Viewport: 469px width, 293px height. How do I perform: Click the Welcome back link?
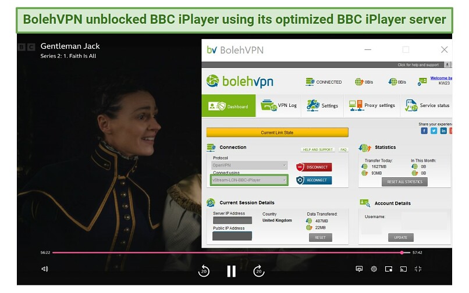[x=441, y=78]
